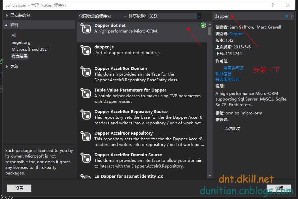Click the green installed checkmark on Dapper dot net

click(203, 25)
